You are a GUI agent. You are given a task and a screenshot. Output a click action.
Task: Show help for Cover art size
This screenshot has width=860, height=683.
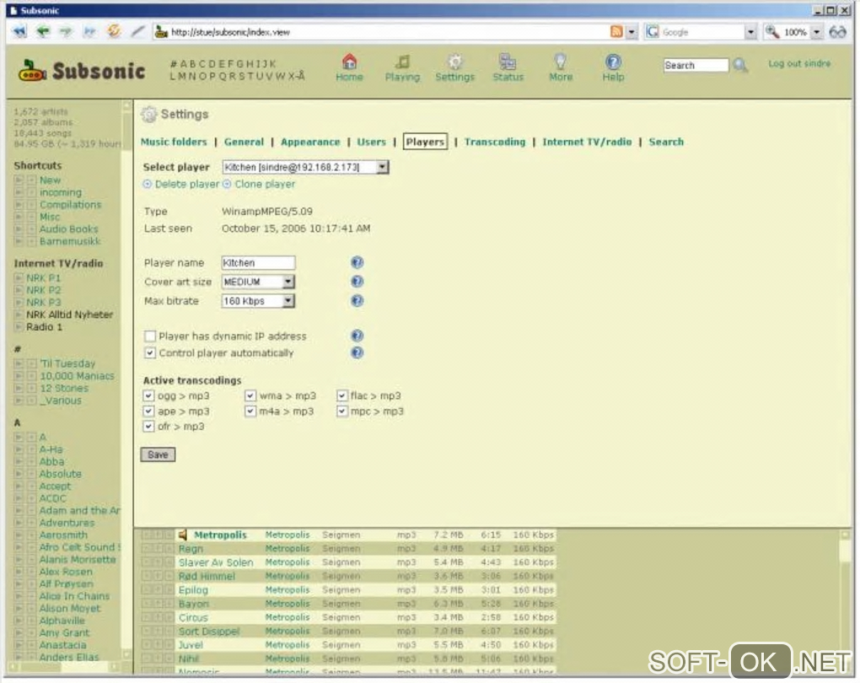tap(357, 282)
